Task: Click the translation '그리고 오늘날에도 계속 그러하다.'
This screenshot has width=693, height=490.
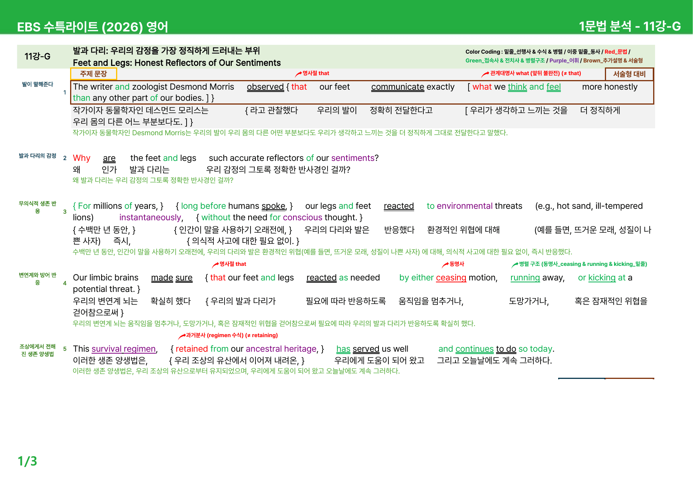Action: (x=494, y=361)
